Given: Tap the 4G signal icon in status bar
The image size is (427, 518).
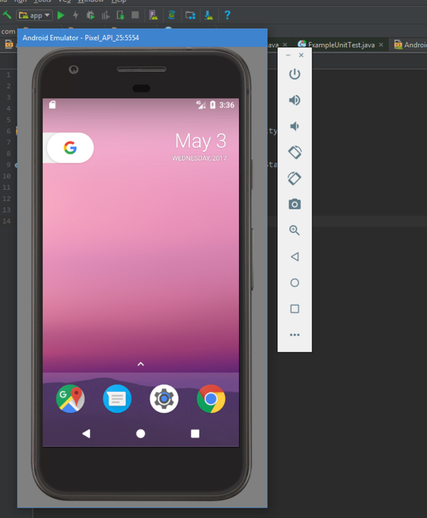Looking at the screenshot, I should click(201, 105).
